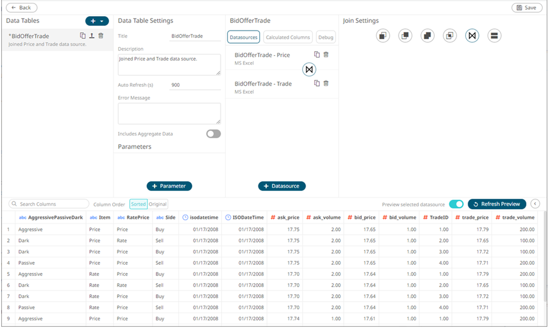Image resolution: width=549 pixels, height=328 pixels.
Task: Choose the bowtie cross join icon in Join Settings
Action: point(472,36)
